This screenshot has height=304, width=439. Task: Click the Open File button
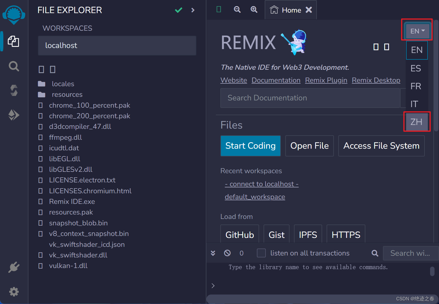[310, 146]
